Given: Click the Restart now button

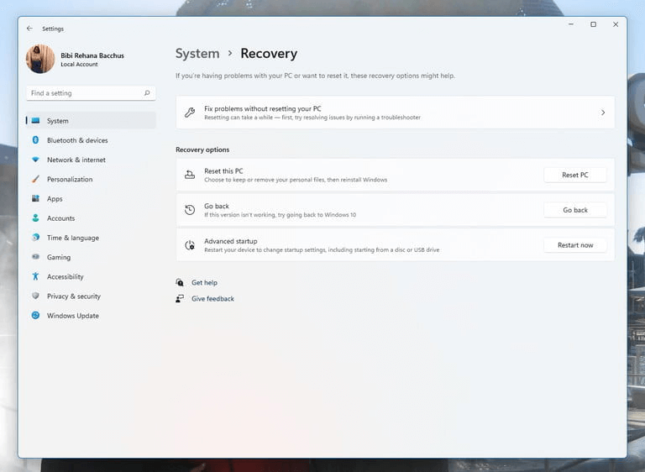Looking at the screenshot, I should tap(575, 245).
